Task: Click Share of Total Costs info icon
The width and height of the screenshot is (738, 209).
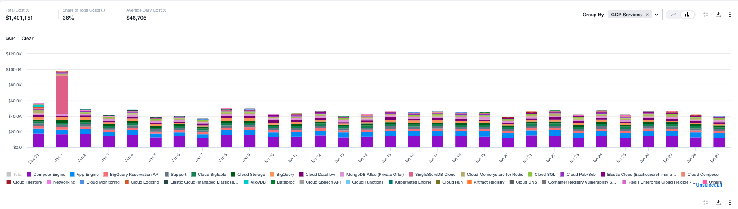Action: pos(103,10)
